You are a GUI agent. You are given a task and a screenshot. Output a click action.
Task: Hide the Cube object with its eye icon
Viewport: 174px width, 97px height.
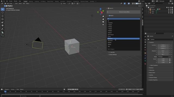tap(170, 11)
